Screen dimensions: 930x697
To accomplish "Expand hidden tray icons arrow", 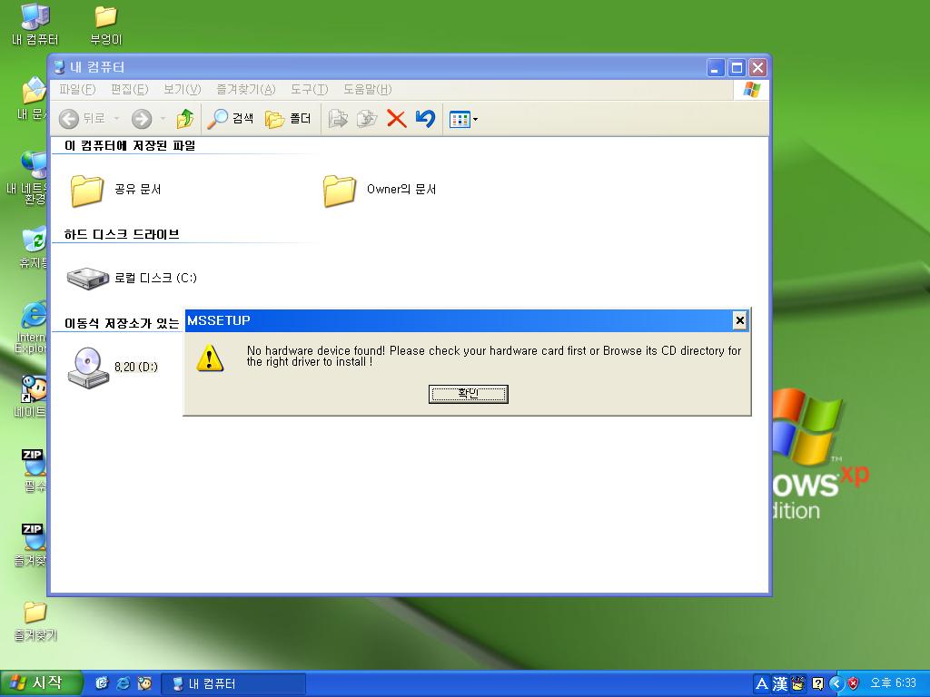I will 836,683.
